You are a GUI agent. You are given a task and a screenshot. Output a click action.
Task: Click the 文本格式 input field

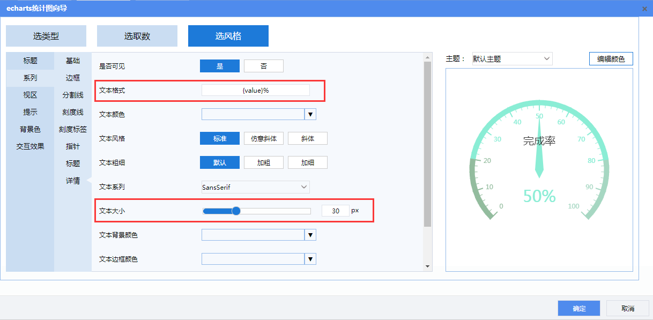tap(256, 90)
